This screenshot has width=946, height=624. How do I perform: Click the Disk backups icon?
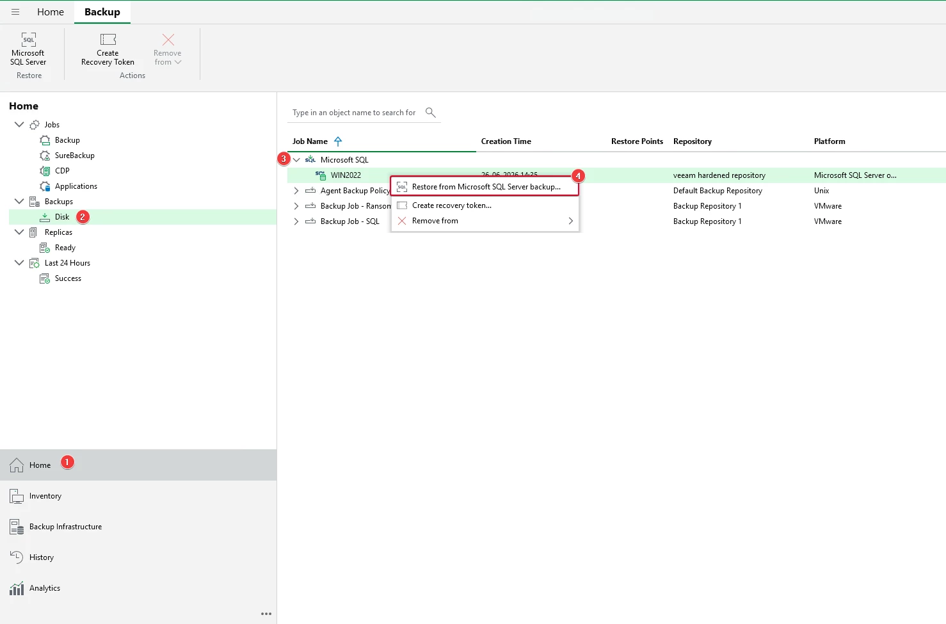tap(45, 217)
